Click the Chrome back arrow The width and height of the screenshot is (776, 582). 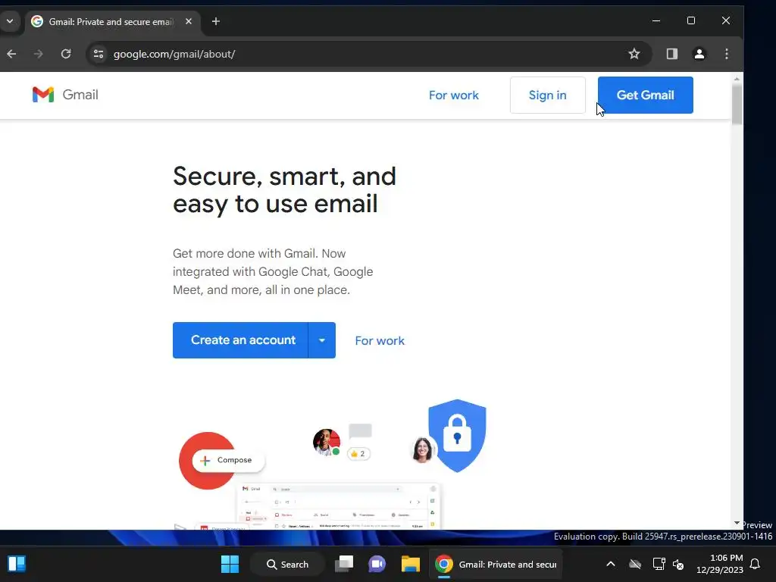coord(11,54)
